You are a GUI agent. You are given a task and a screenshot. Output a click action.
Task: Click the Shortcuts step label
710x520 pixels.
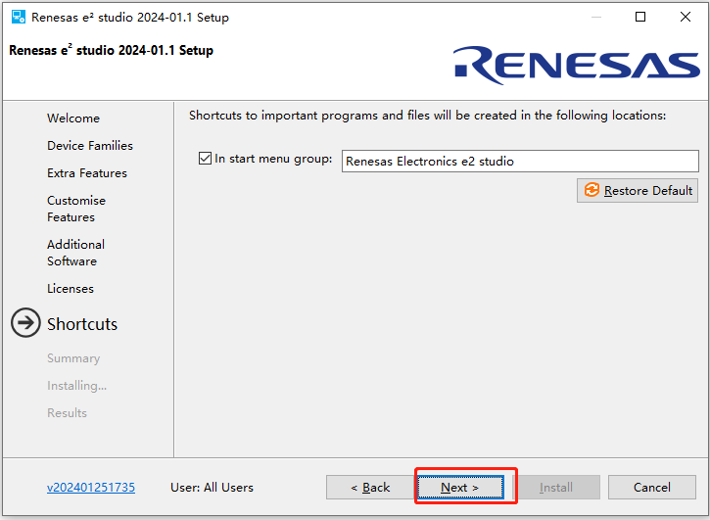click(x=82, y=324)
